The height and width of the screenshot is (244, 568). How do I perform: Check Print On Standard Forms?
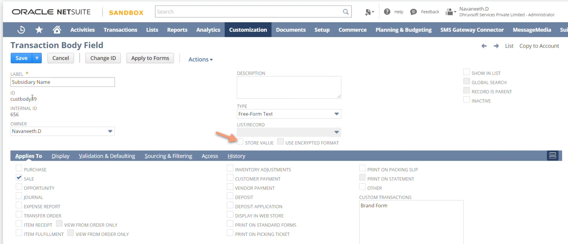230,224
